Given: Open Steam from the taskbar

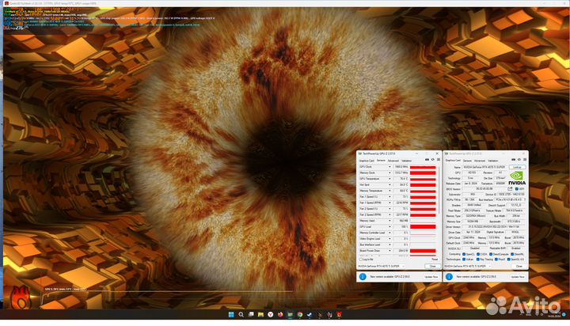Looking at the screenshot, I should coord(310,314).
